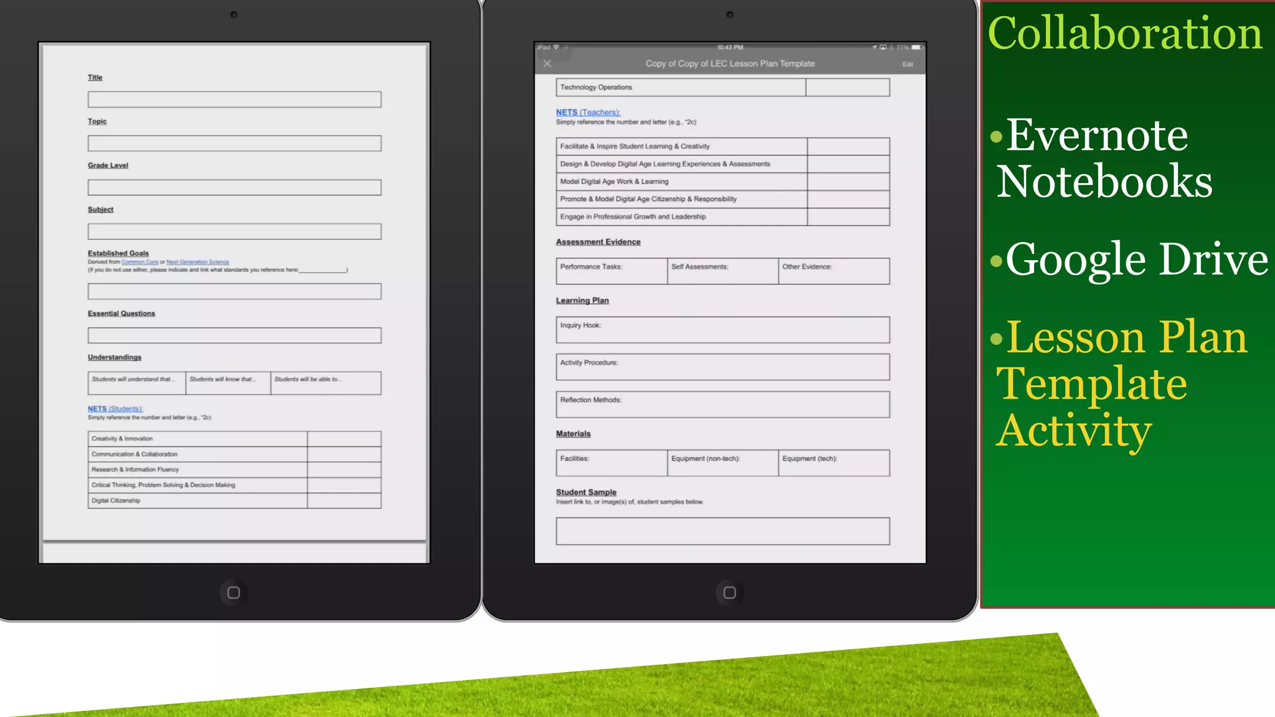
Task: Follow the Common Core link
Action: tap(140, 262)
